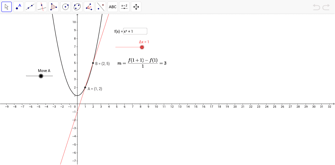Image resolution: width=335 pixels, height=165 pixels.
Task: Select the Perpendicular line tool
Action: (42, 7)
